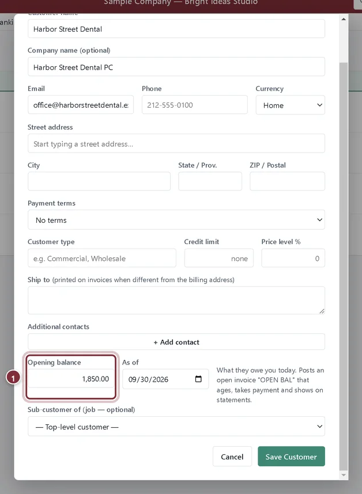Open the calendar picker icon in As of date
This screenshot has width=362, height=494.
click(x=198, y=379)
